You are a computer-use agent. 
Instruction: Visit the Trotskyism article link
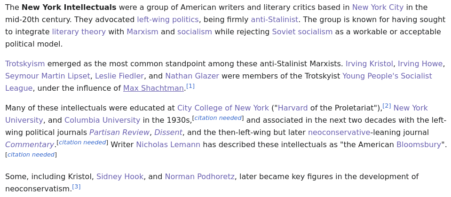tap(25, 64)
